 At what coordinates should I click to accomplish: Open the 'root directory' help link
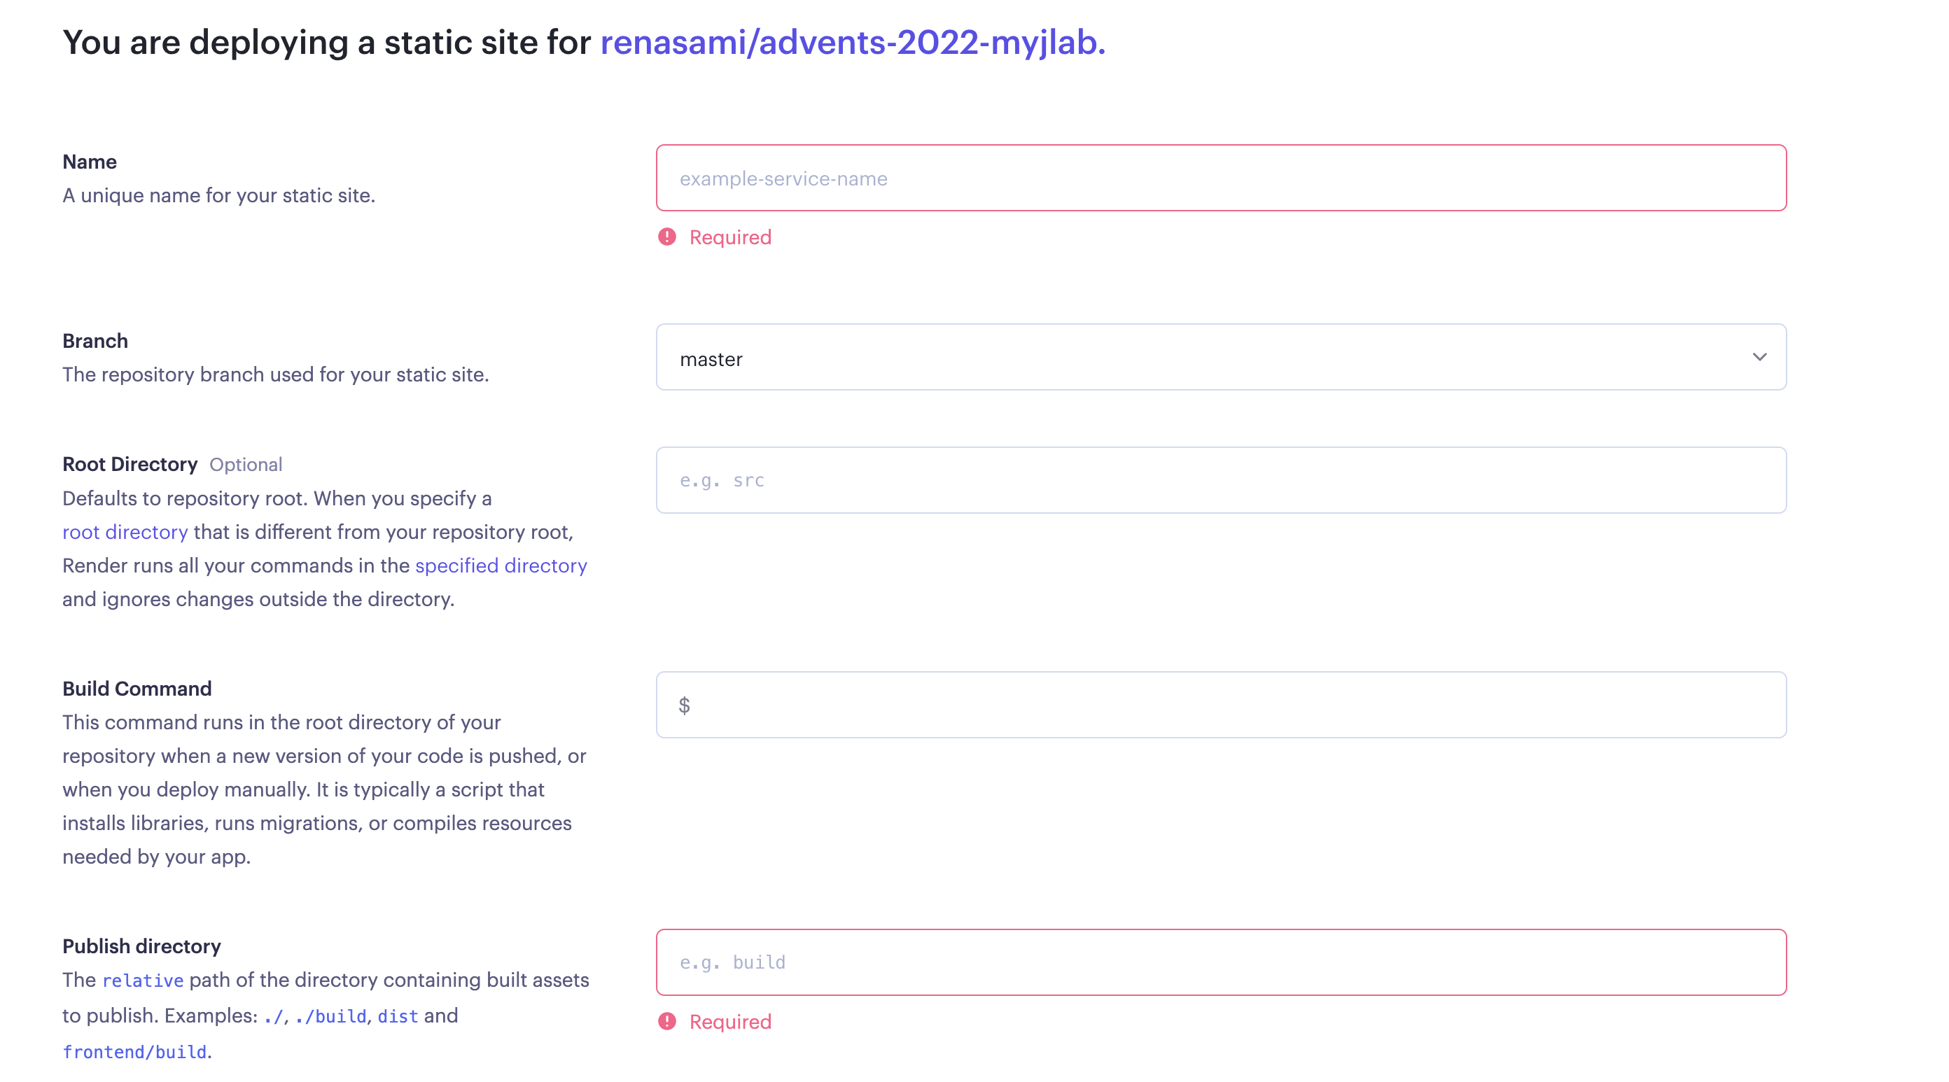125,533
